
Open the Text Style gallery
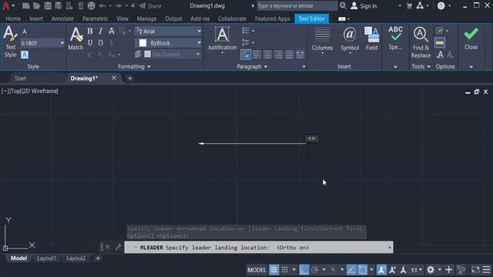(x=10, y=42)
